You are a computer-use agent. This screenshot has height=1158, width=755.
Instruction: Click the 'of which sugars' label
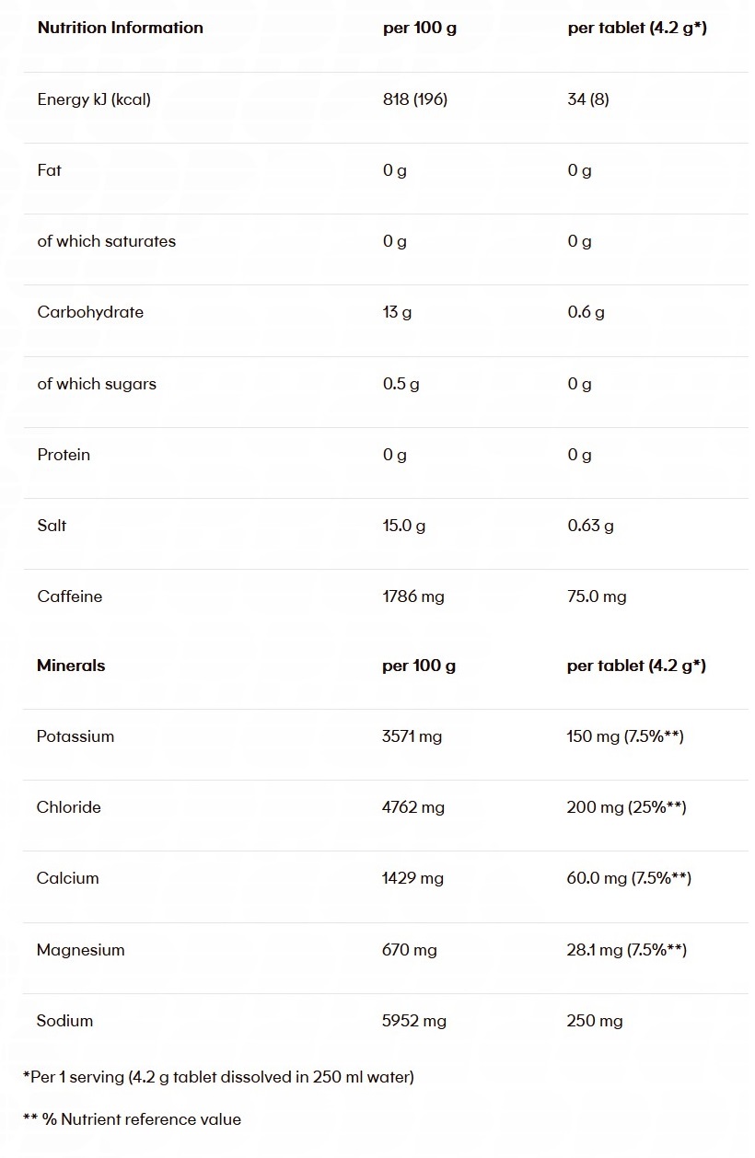[97, 384]
